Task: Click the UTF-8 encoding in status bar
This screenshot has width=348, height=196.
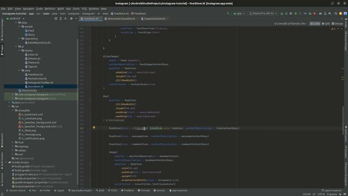Action: [321, 194]
